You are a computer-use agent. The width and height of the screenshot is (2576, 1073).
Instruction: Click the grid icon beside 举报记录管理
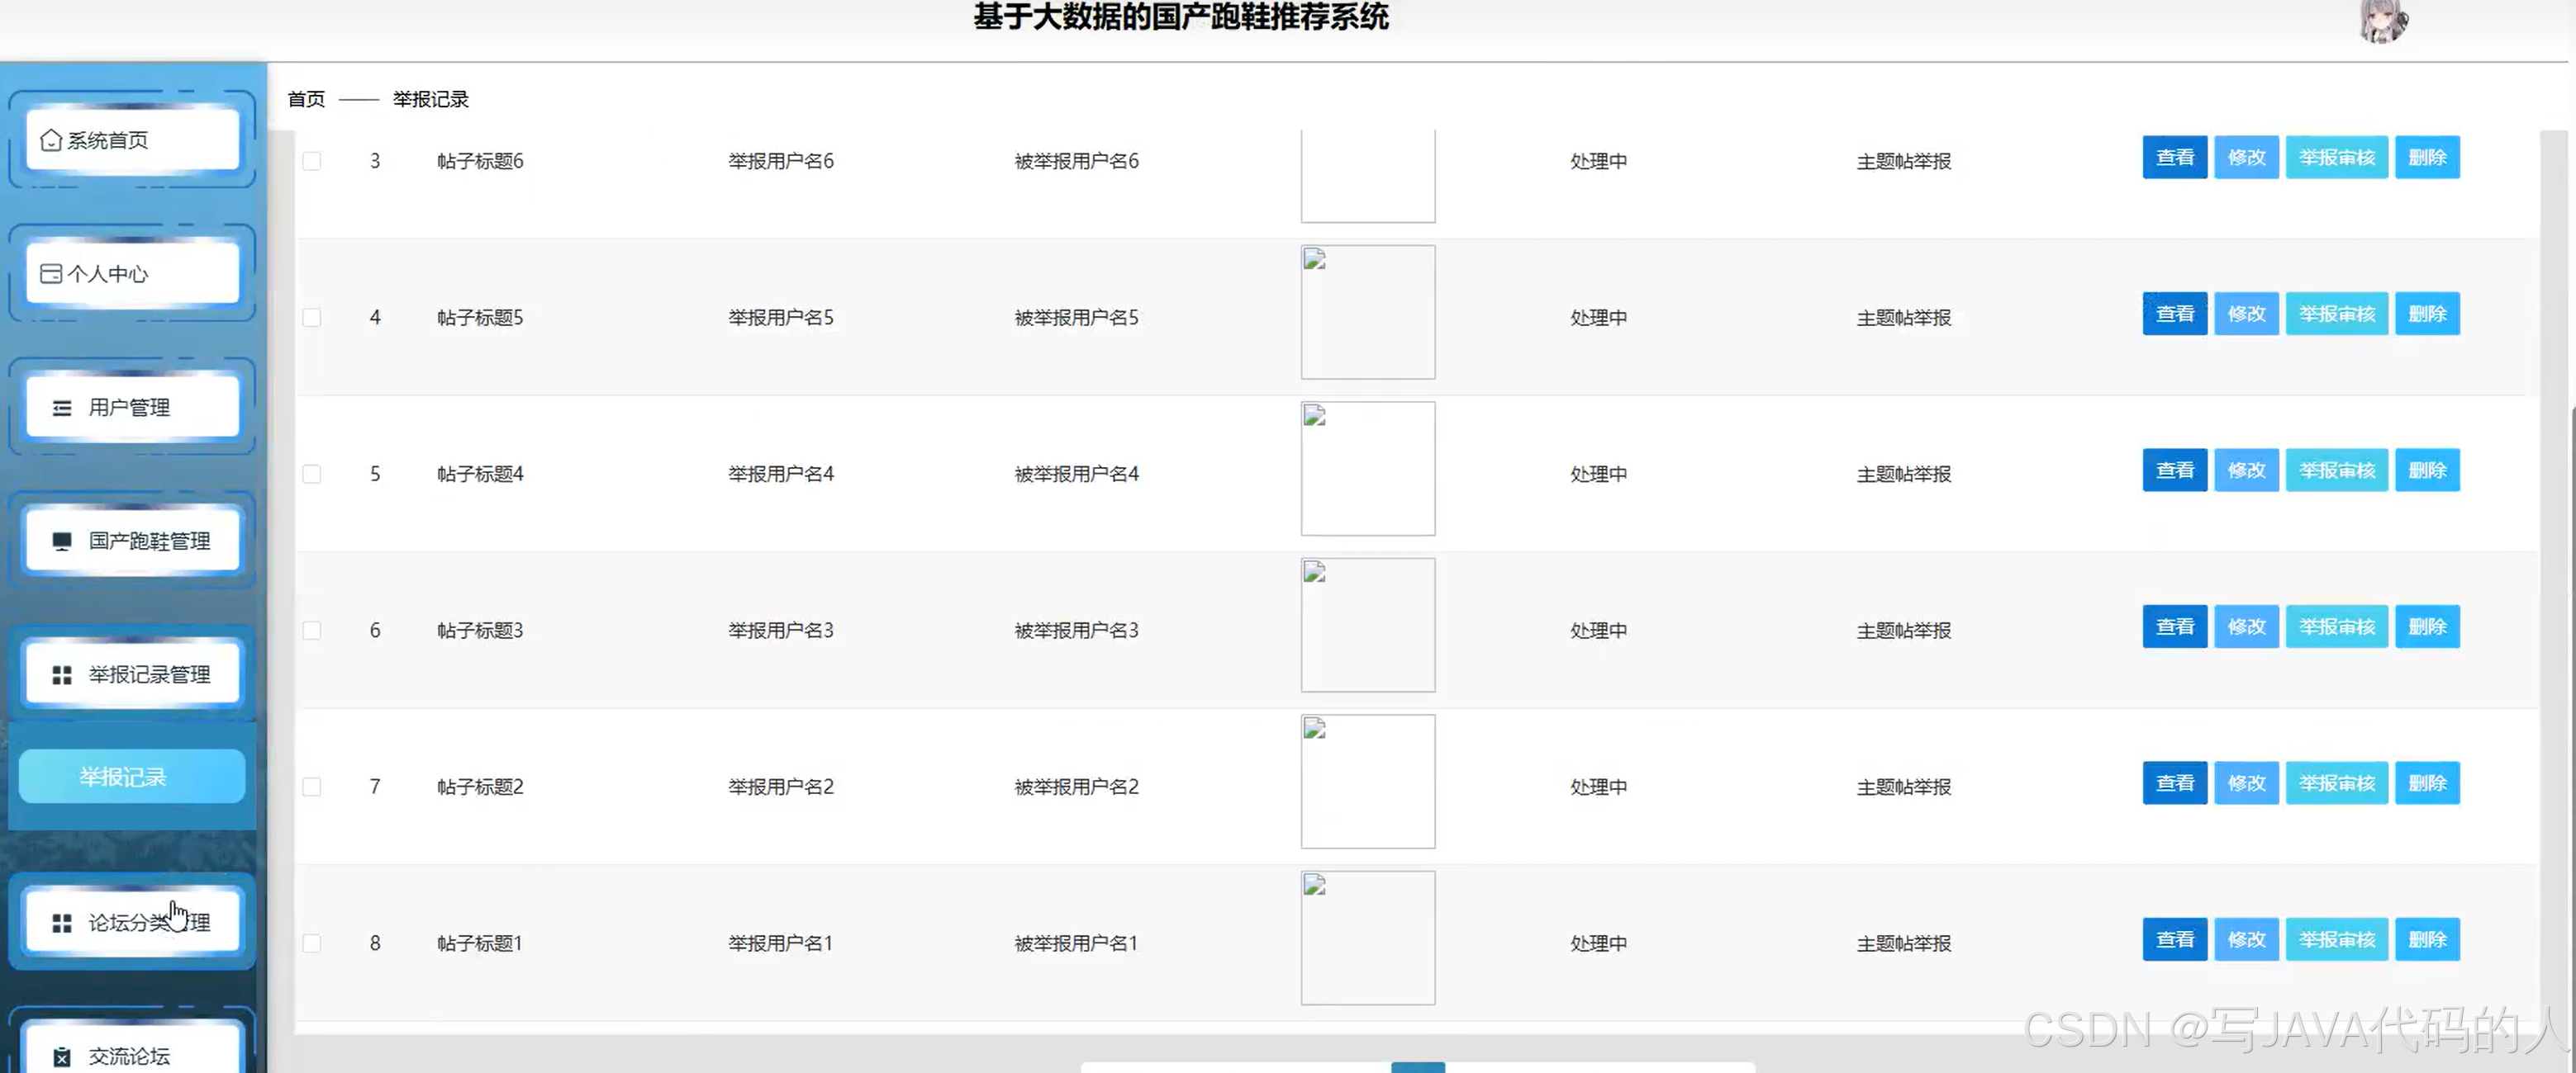click(x=62, y=675)
